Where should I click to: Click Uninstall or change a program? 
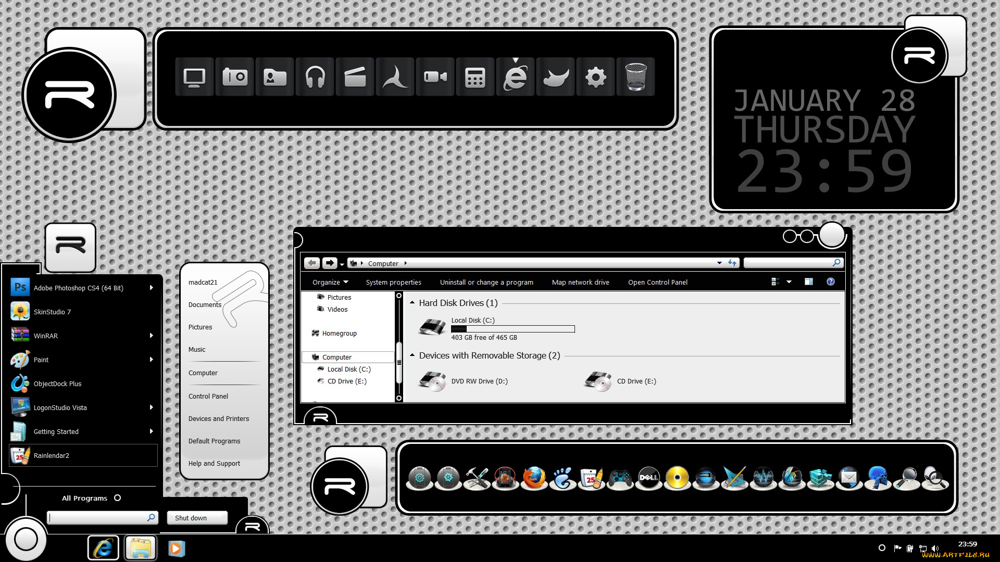[x=486, y=282]
